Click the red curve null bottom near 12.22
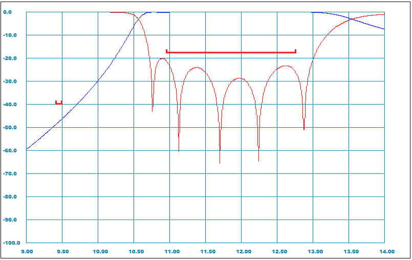 (x=258, y=160)
